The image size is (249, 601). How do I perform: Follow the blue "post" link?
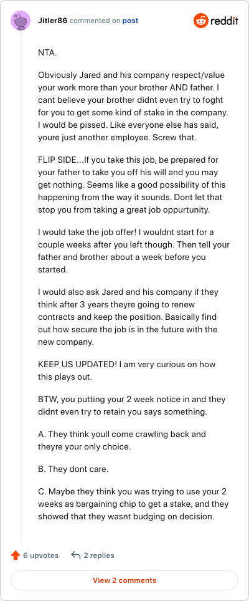(x=131, y=21)
